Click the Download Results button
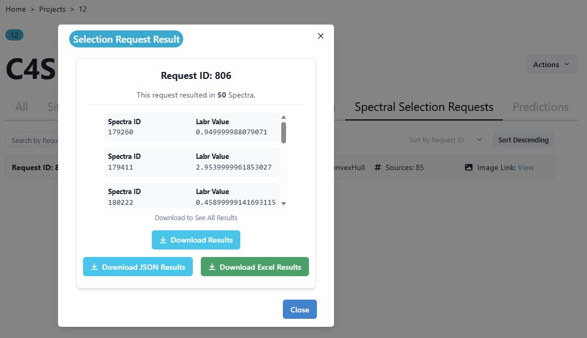The image size is (587, 338). point(196,240)
